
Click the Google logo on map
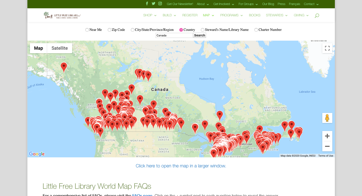pyautogui.click(x=37, y=154)
